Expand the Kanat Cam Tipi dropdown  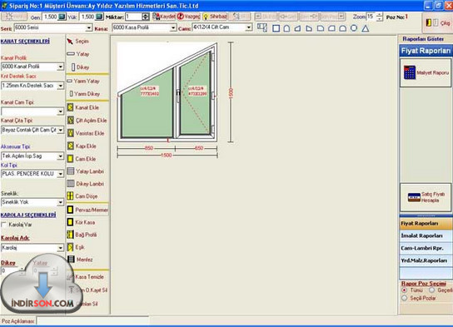coord(61,111)
